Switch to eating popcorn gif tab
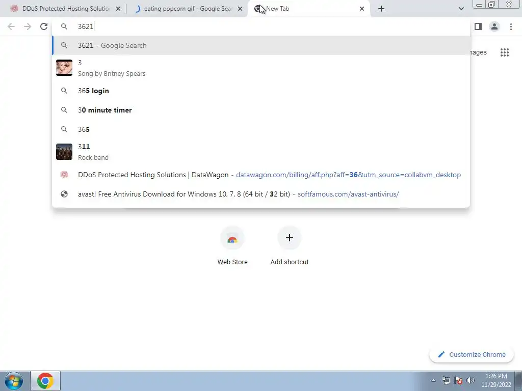The height and width of the screenshot is (391, 522). click(187, 9)
